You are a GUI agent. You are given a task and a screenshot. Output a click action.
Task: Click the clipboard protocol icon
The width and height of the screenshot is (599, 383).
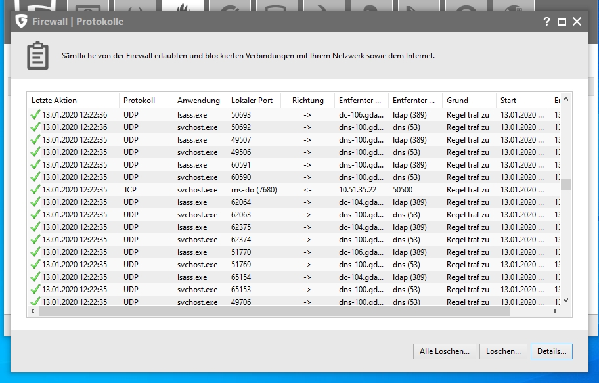coord(37,56)
